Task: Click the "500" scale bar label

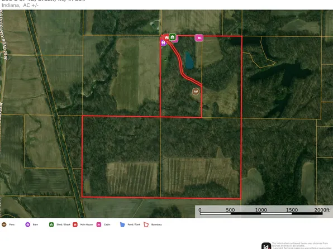Action: (x=230, y=210)
